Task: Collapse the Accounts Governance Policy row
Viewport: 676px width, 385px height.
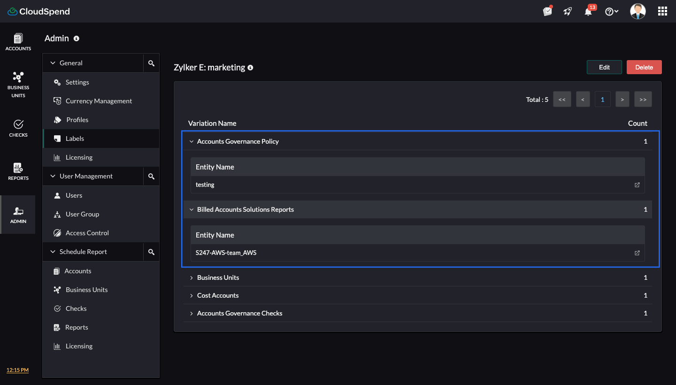Action: [192, 142]
